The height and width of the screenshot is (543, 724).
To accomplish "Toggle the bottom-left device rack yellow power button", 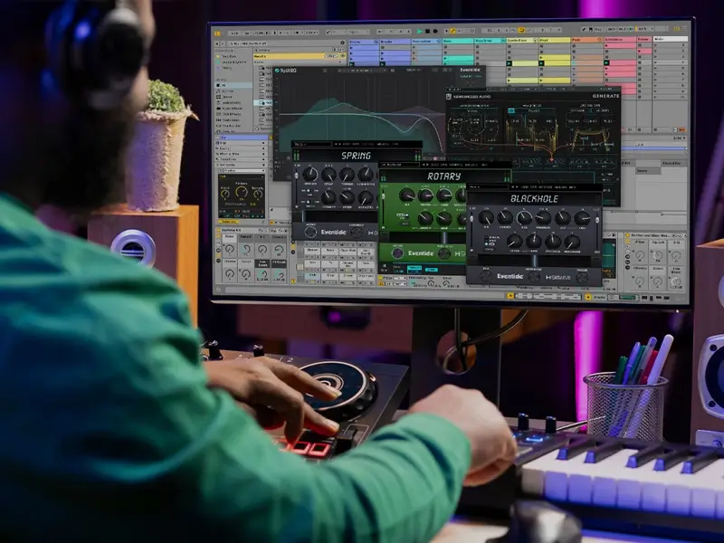I will point(218,231).
